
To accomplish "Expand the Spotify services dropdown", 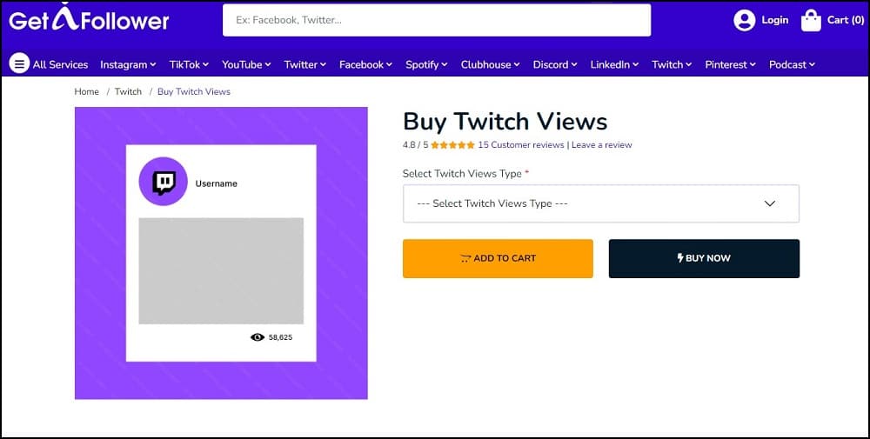I will [x=426, y=64].
